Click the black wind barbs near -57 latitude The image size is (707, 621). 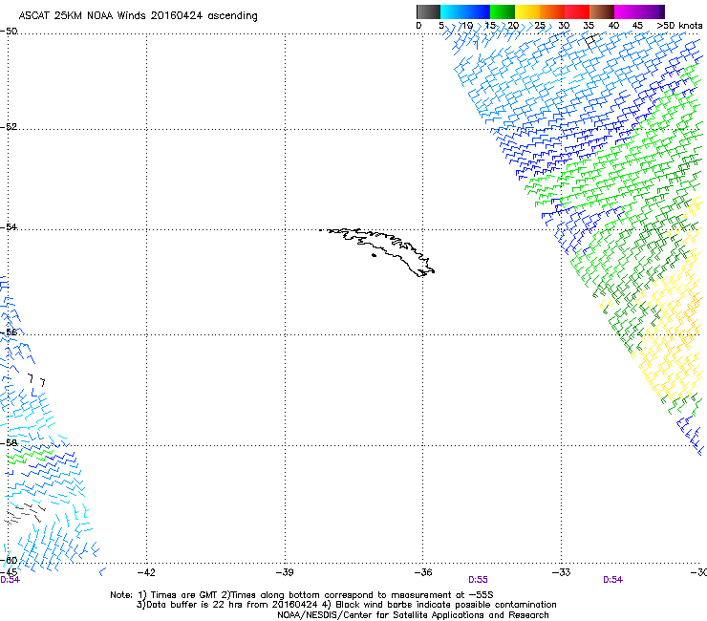36,380
